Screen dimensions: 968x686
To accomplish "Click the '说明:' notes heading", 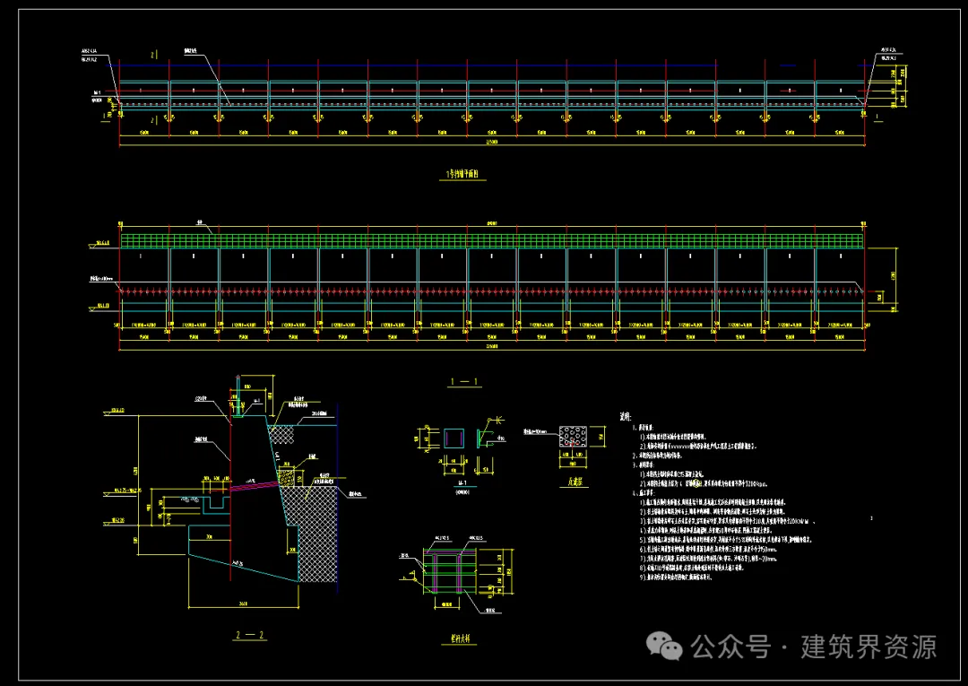I will coord(627,417).
